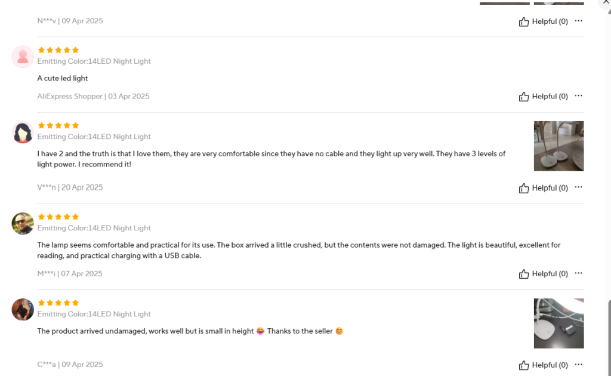Show more options for C***a's review
The image size is (611, 376).
tap(578, 365)
